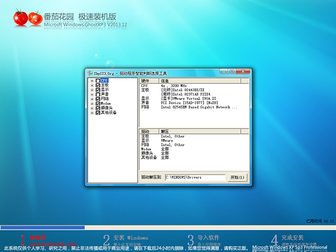Select the 网络 tree item label

104,99
